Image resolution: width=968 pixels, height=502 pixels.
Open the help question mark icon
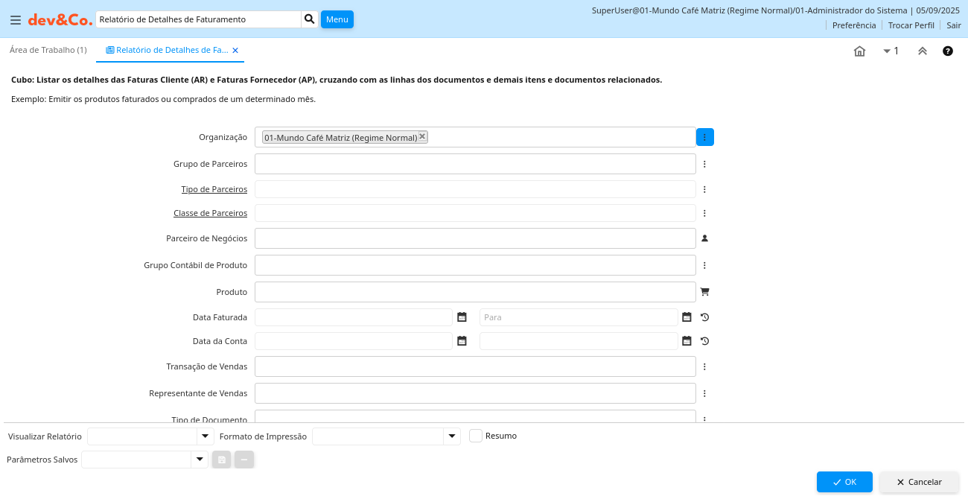[x=947, y=51]
